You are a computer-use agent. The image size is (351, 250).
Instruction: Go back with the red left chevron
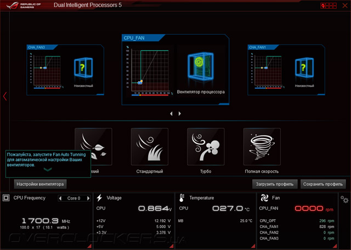pos(5,96)
